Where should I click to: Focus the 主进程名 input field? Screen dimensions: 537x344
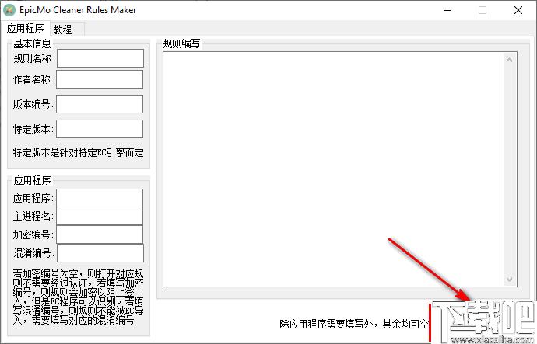pos(100,216)
